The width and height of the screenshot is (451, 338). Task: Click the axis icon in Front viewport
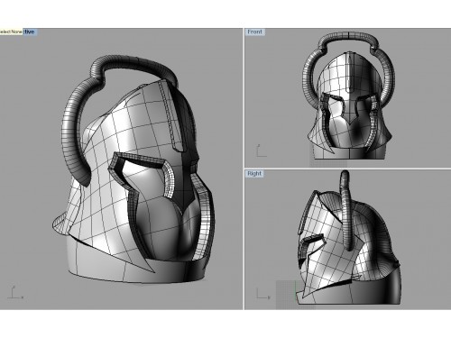(x=261, y=151)
